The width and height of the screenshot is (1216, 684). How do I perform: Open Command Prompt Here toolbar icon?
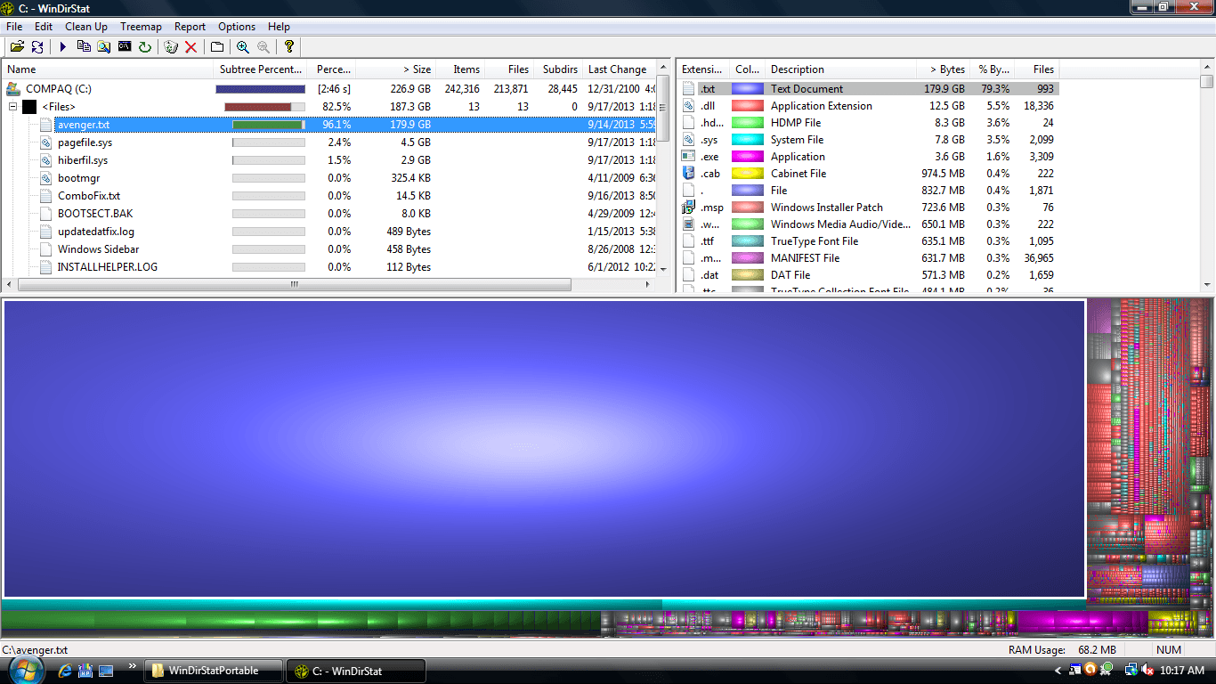[124, 47]
